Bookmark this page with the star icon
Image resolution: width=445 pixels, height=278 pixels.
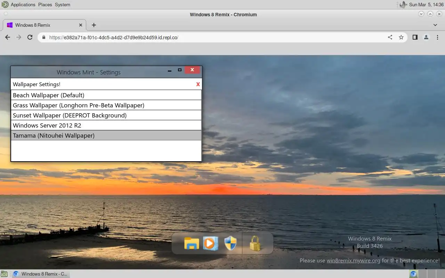[x=401, y=37]
